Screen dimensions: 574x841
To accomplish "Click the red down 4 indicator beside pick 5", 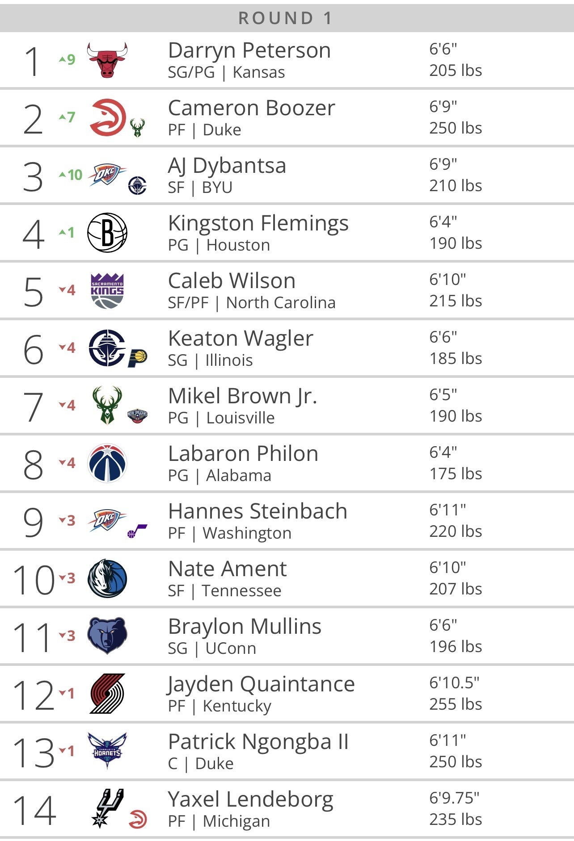I will [x=68, y=290].
